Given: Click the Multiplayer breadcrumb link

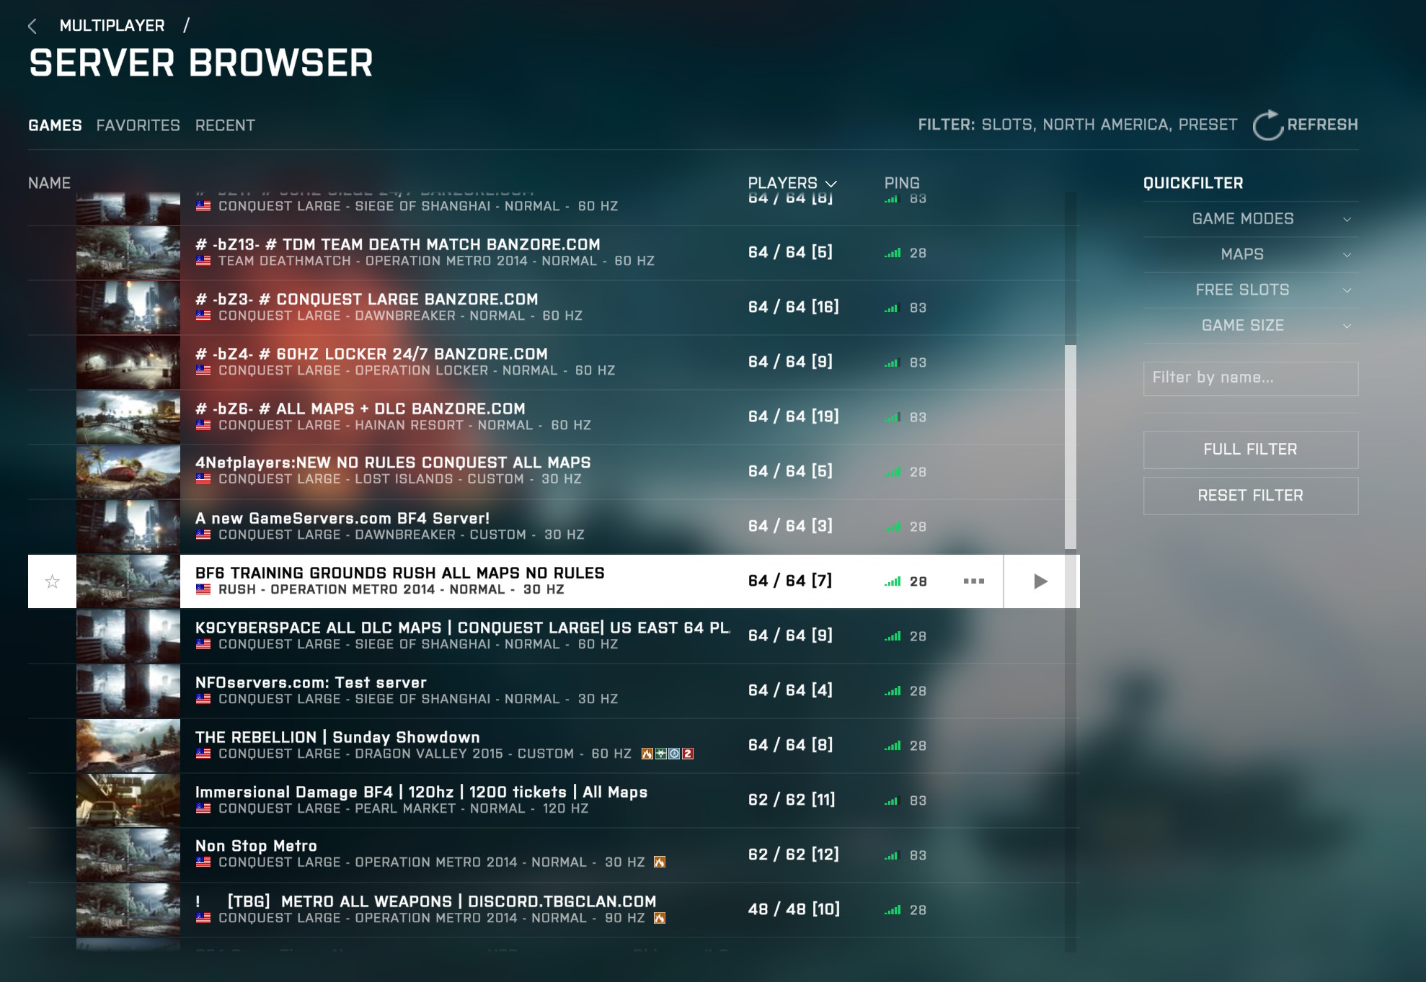Looking at the screenshot, I should click(x=112, y=26).
